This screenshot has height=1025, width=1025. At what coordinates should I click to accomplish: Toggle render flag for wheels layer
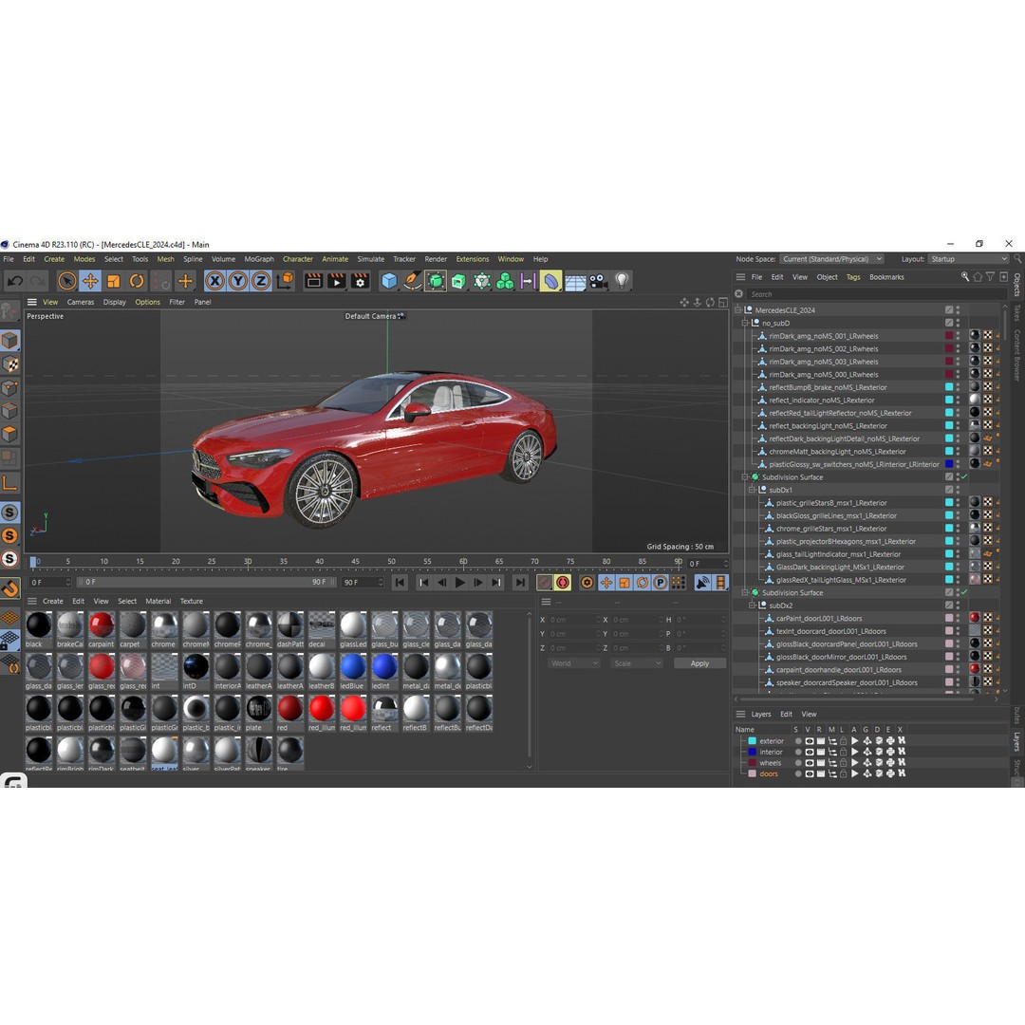click(x=821, y=763)
